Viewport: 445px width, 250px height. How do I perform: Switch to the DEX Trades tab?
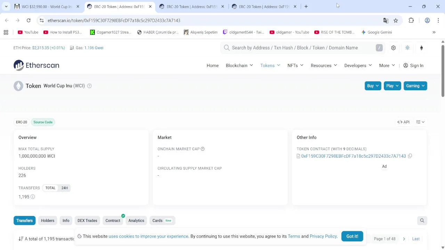[87, 220]
